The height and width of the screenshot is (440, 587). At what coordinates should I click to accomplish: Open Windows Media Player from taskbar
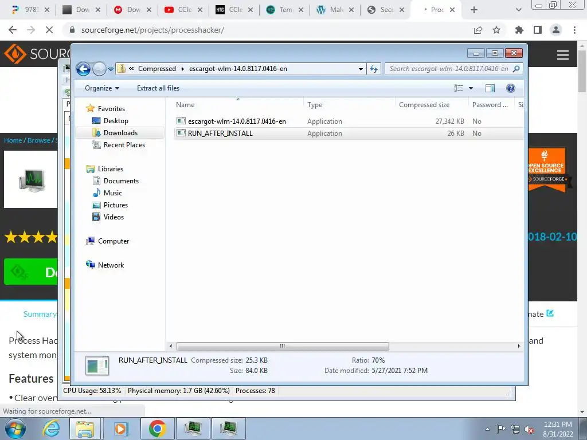pyautogui.click(x=120, y=429)
